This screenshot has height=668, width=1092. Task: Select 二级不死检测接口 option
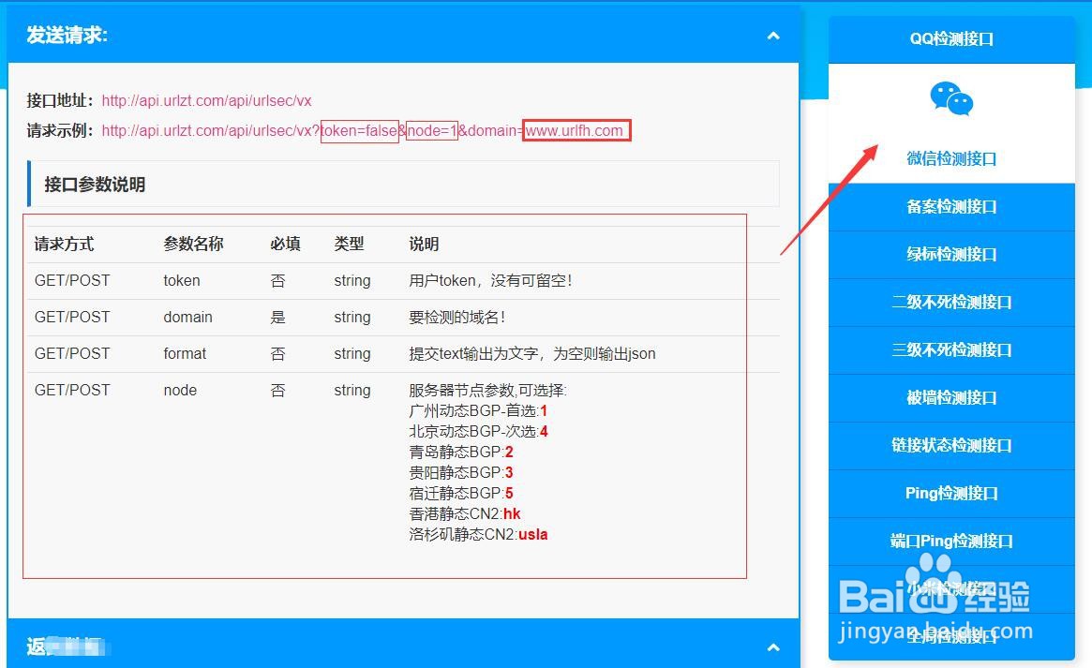coord(951,302)
